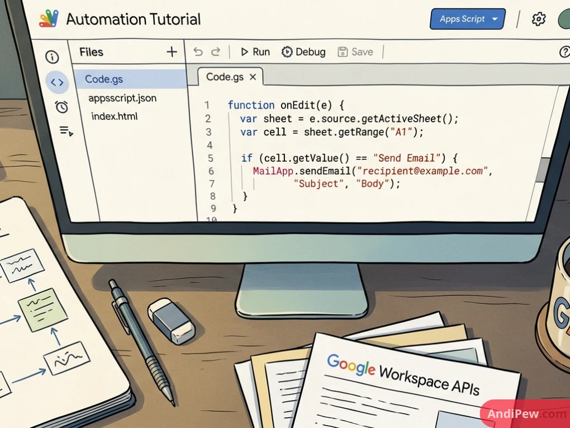This screenshot has height=428, width=570.
Task: Open help via the question mark icon
Action: pyautogui.click(x=564, y=52)
